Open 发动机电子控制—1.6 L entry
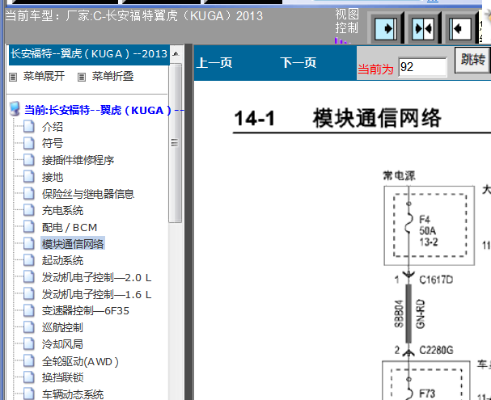 97,294
